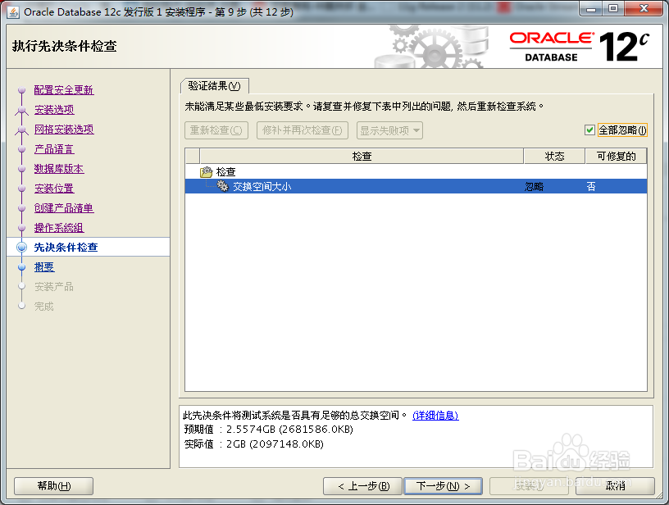Click the step marker icon beside 安装选项
The width and height of the screenshot is (669, 505).
(21, 110)
